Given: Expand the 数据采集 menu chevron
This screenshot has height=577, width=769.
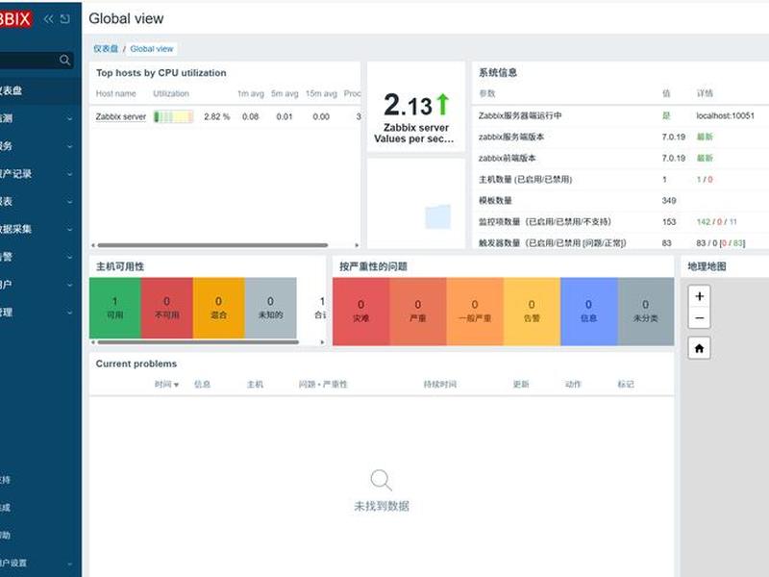Looking at the screenshot, I should 69,229.
